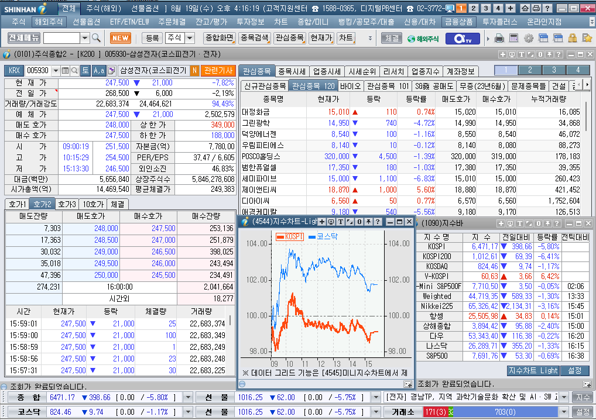Expand the news ticker dropdown arrow

(x=564, y=398)
